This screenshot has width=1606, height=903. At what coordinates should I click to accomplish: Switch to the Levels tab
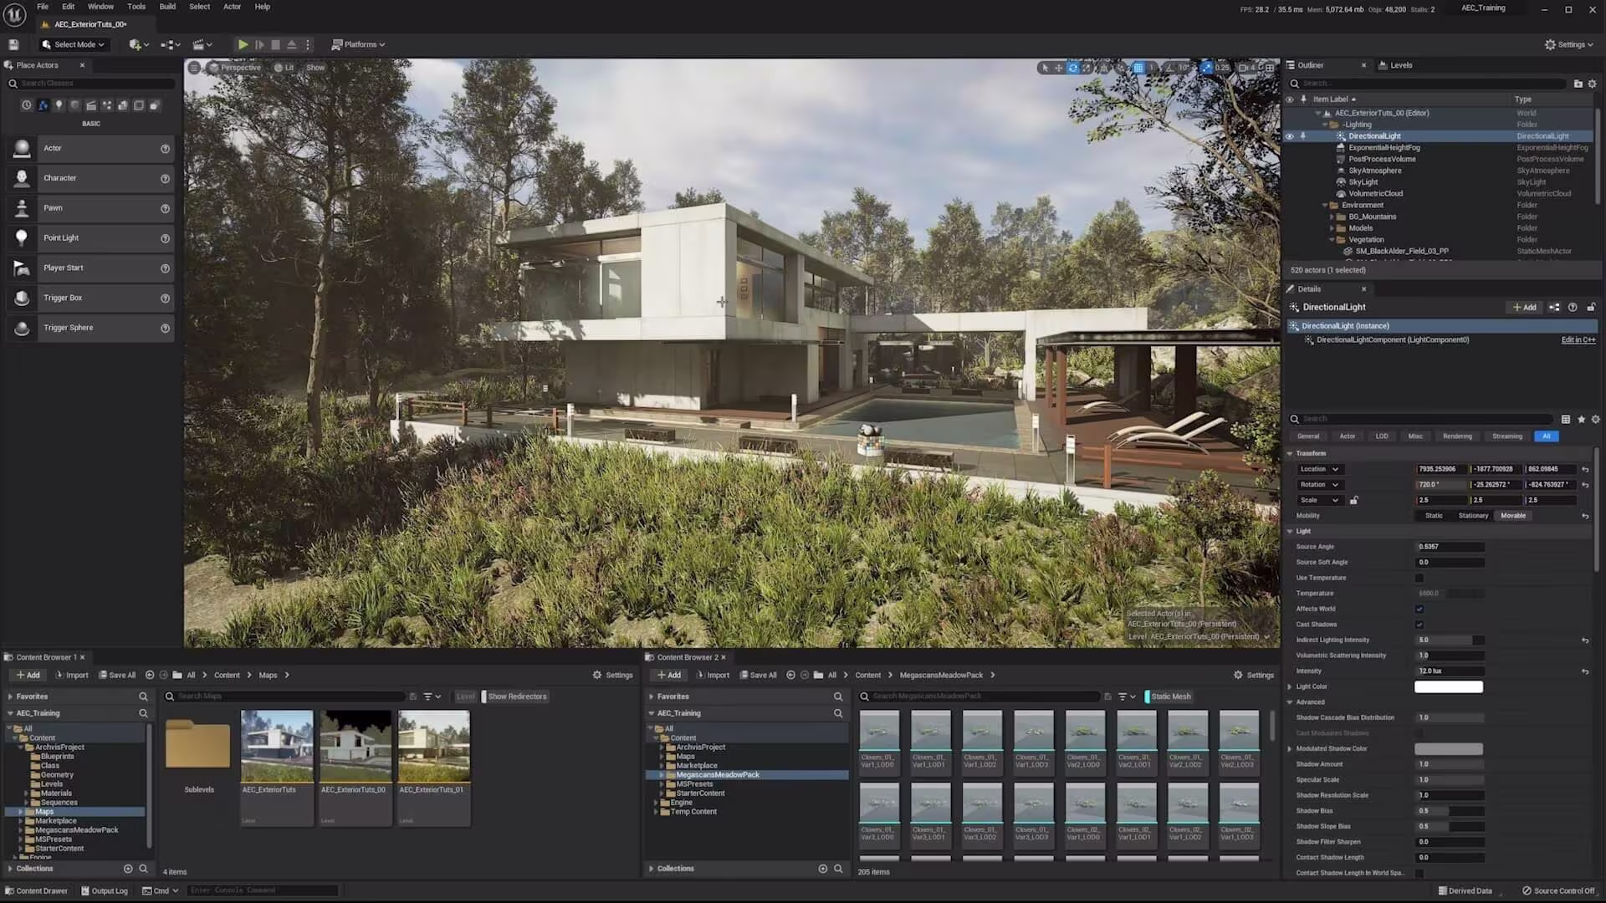coord(1400,65)
